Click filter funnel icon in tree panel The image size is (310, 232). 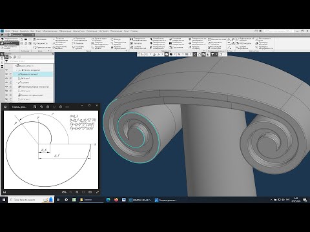click(6, 61)
